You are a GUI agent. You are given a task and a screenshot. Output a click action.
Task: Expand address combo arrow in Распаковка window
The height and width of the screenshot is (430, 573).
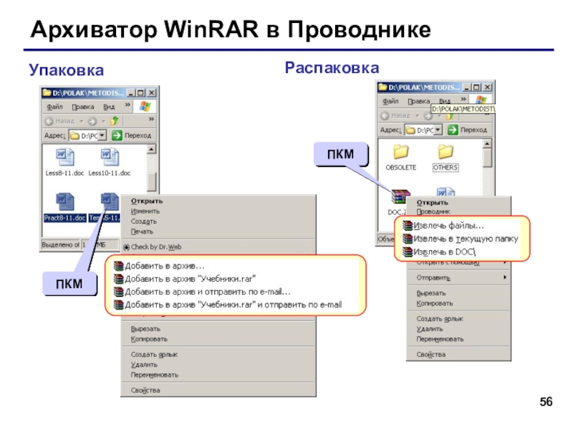click(438, 130)
